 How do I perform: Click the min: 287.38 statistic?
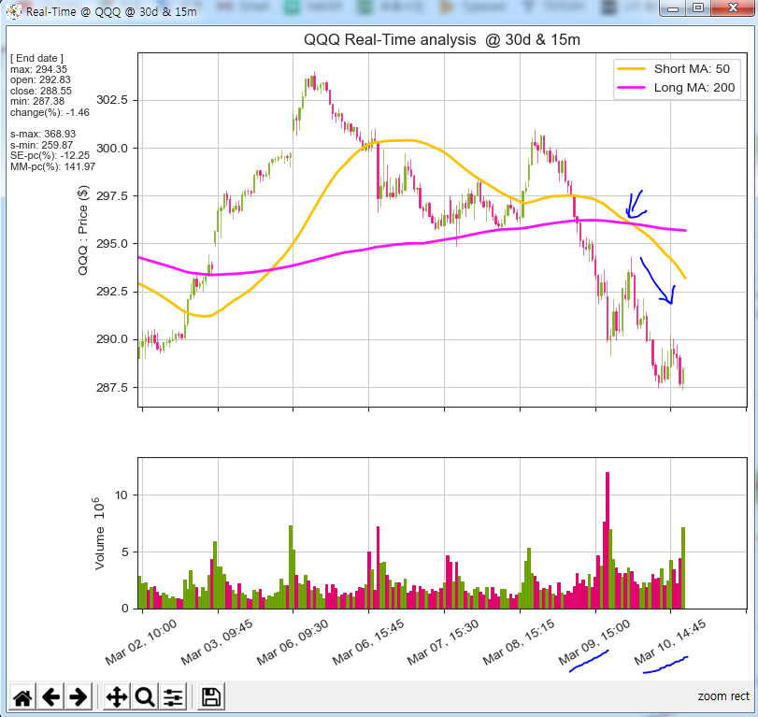pyautogui.click(x=37, y=101)
